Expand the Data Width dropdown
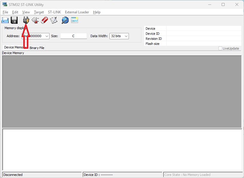 click(126, 36)
